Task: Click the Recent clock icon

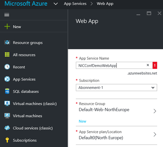Action: 7,67
